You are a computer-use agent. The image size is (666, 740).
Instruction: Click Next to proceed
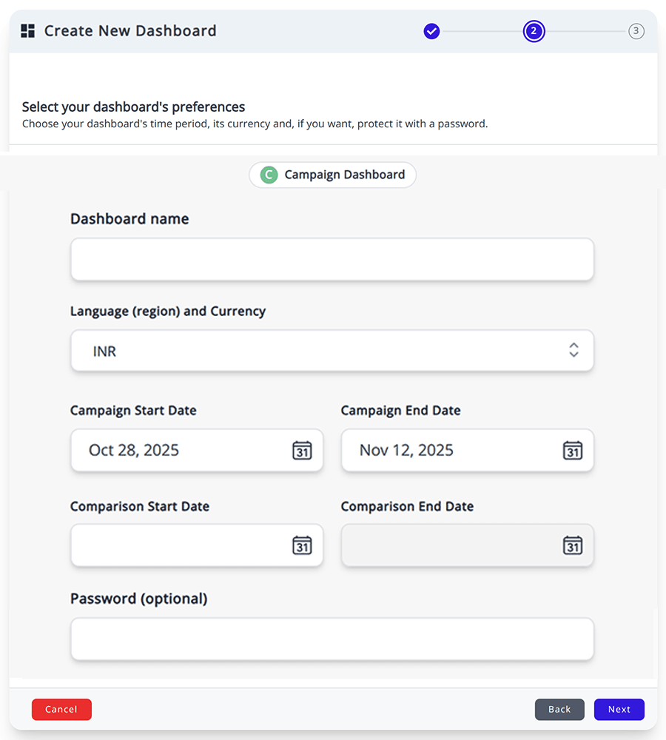(x=619, y=709)
